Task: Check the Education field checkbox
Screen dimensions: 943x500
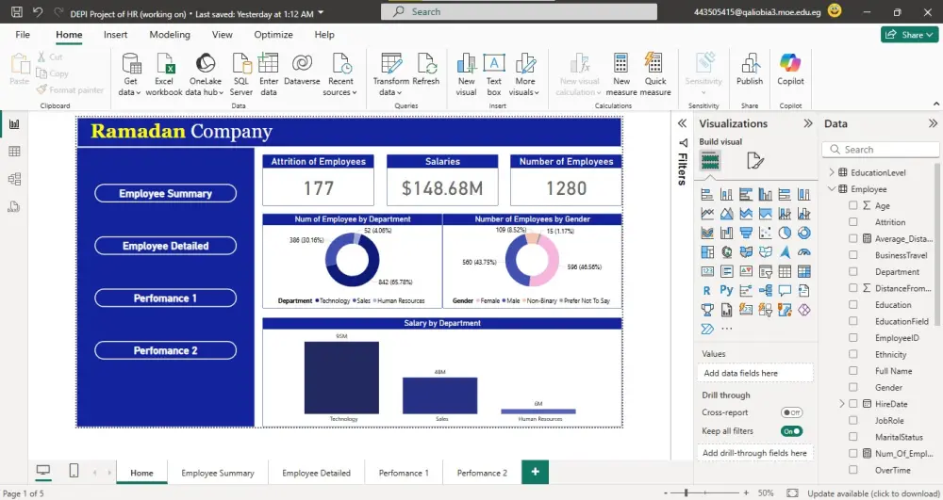Action: point(852,305)
